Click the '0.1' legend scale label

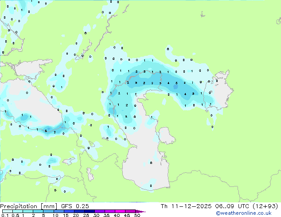[x=5, y=215]
